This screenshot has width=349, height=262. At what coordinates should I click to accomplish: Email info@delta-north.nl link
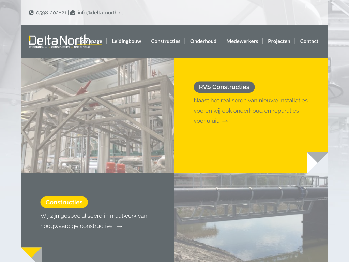click(100, 13)
